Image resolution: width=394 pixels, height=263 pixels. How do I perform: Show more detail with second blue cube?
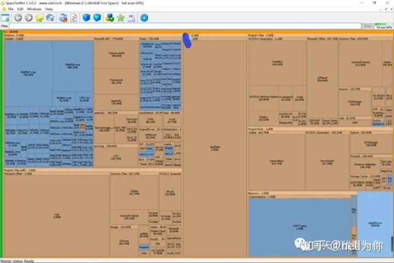coord(97,18)
